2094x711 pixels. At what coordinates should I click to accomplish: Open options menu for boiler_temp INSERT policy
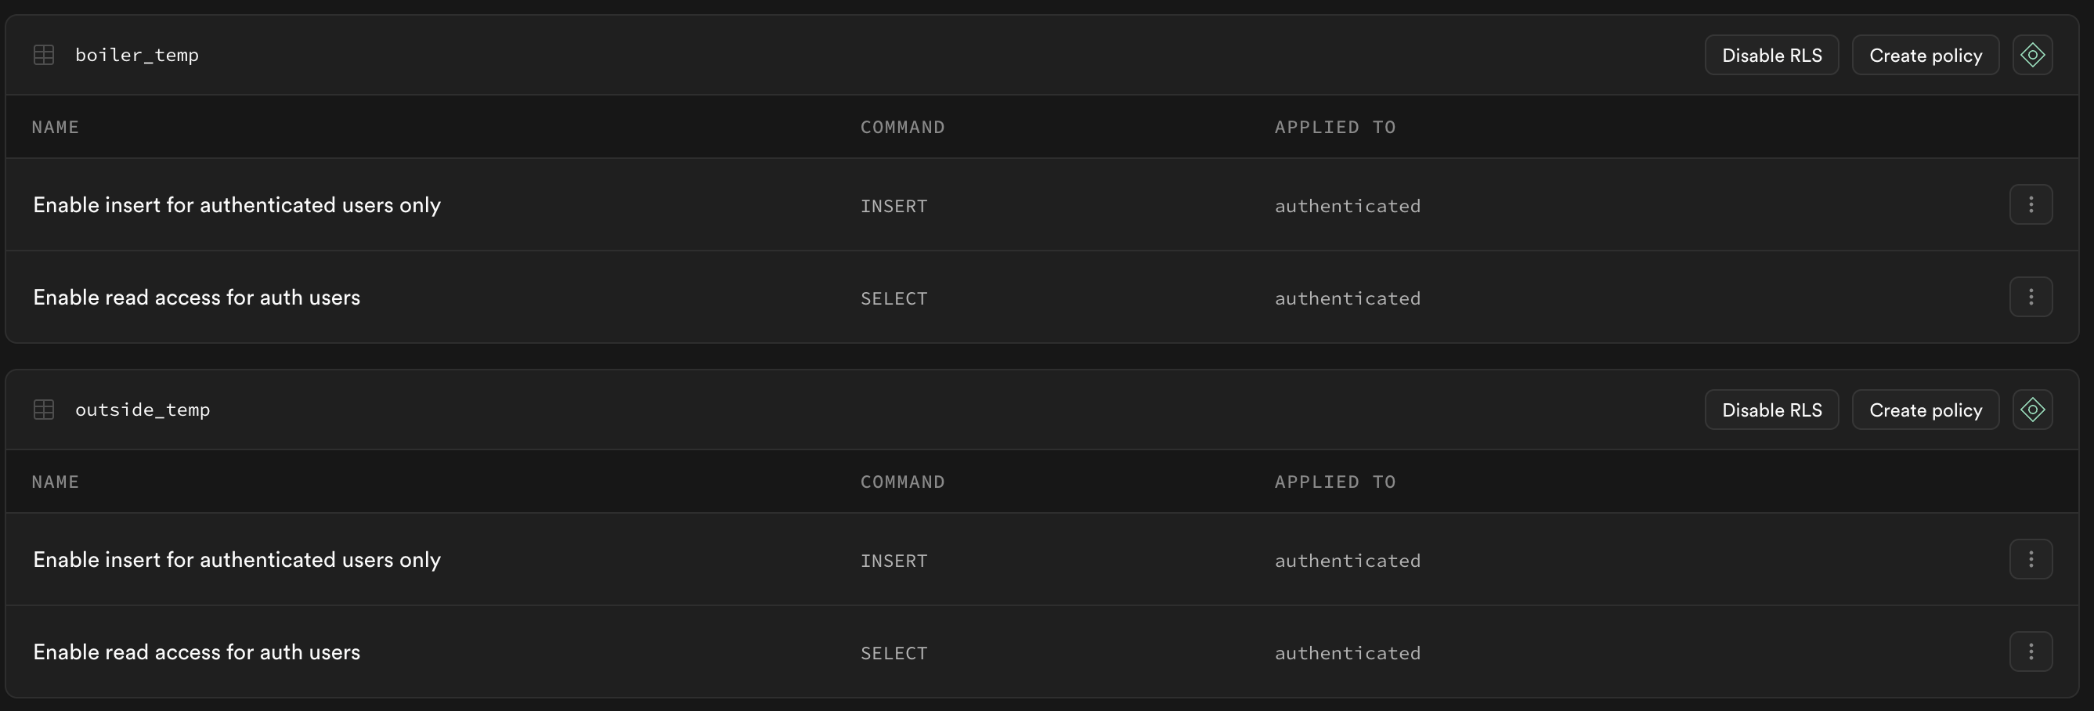click(2031, 205)
